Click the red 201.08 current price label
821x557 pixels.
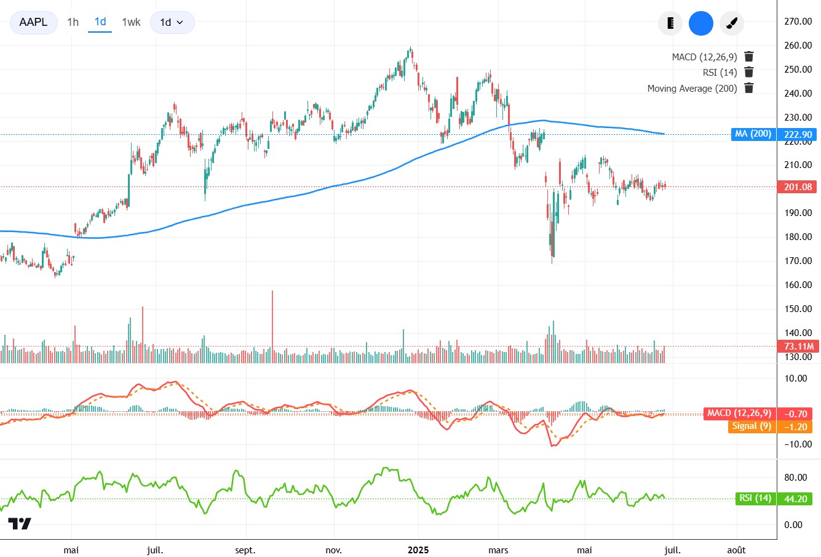tap(798, 186)
